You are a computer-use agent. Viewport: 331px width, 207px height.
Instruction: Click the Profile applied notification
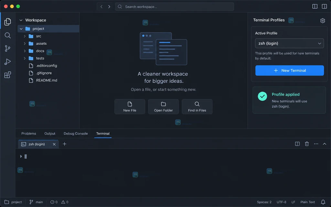coord(289,100)
